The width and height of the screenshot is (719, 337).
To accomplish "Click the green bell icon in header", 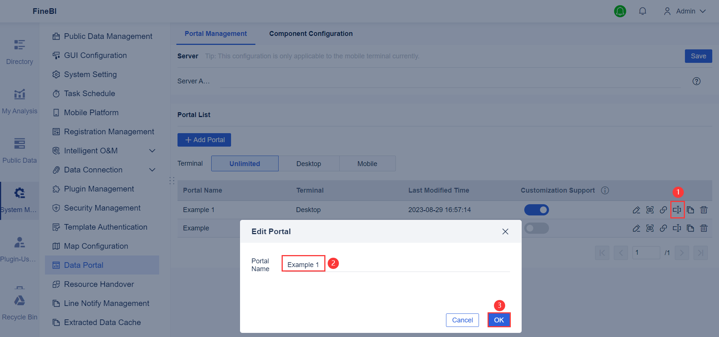I will pos(620,11).
